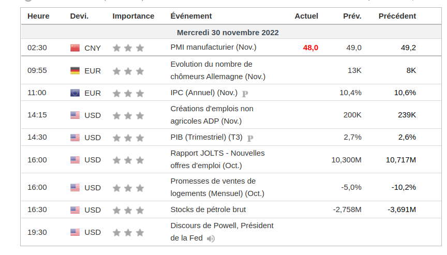Click the Actuel column header

point(306,16)
